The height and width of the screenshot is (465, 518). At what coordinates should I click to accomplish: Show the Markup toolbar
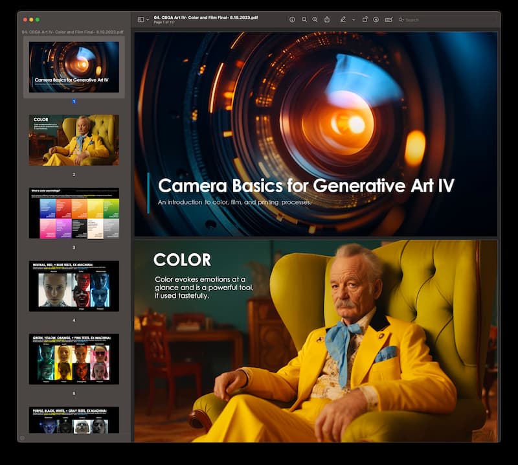pos(376,20)
